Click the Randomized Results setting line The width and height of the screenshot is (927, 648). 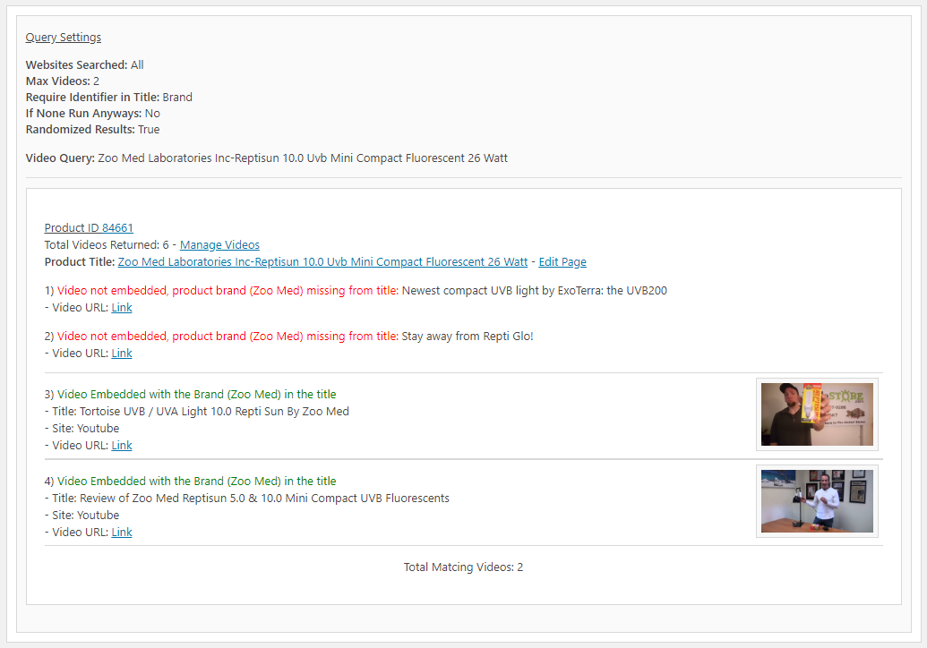92,130
